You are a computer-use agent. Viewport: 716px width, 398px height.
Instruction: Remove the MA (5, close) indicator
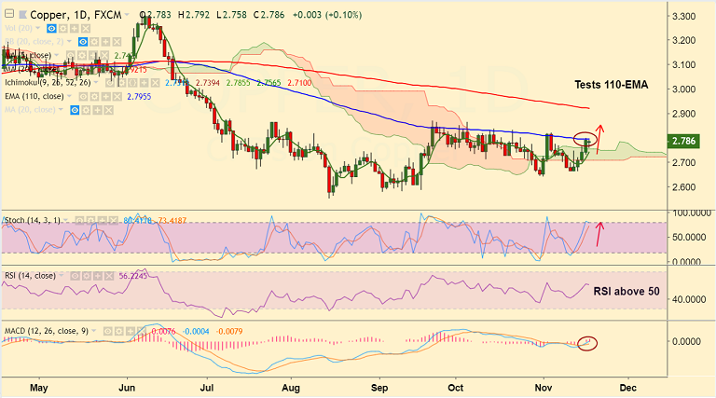click(x=104, y=55)
